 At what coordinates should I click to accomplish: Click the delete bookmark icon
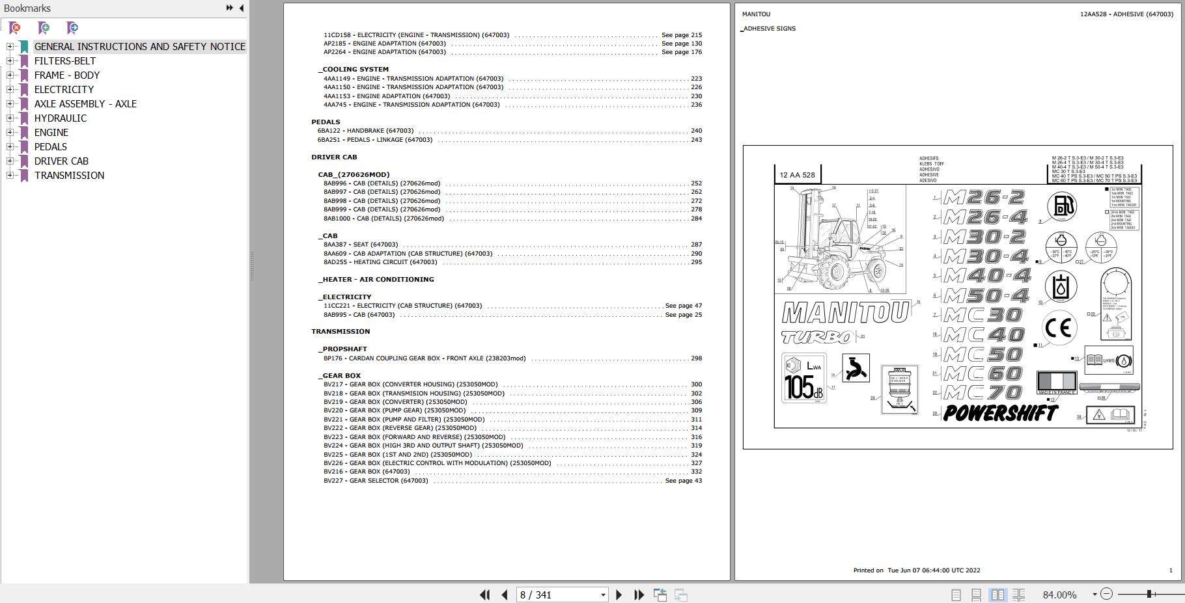(x=14, y=27)
